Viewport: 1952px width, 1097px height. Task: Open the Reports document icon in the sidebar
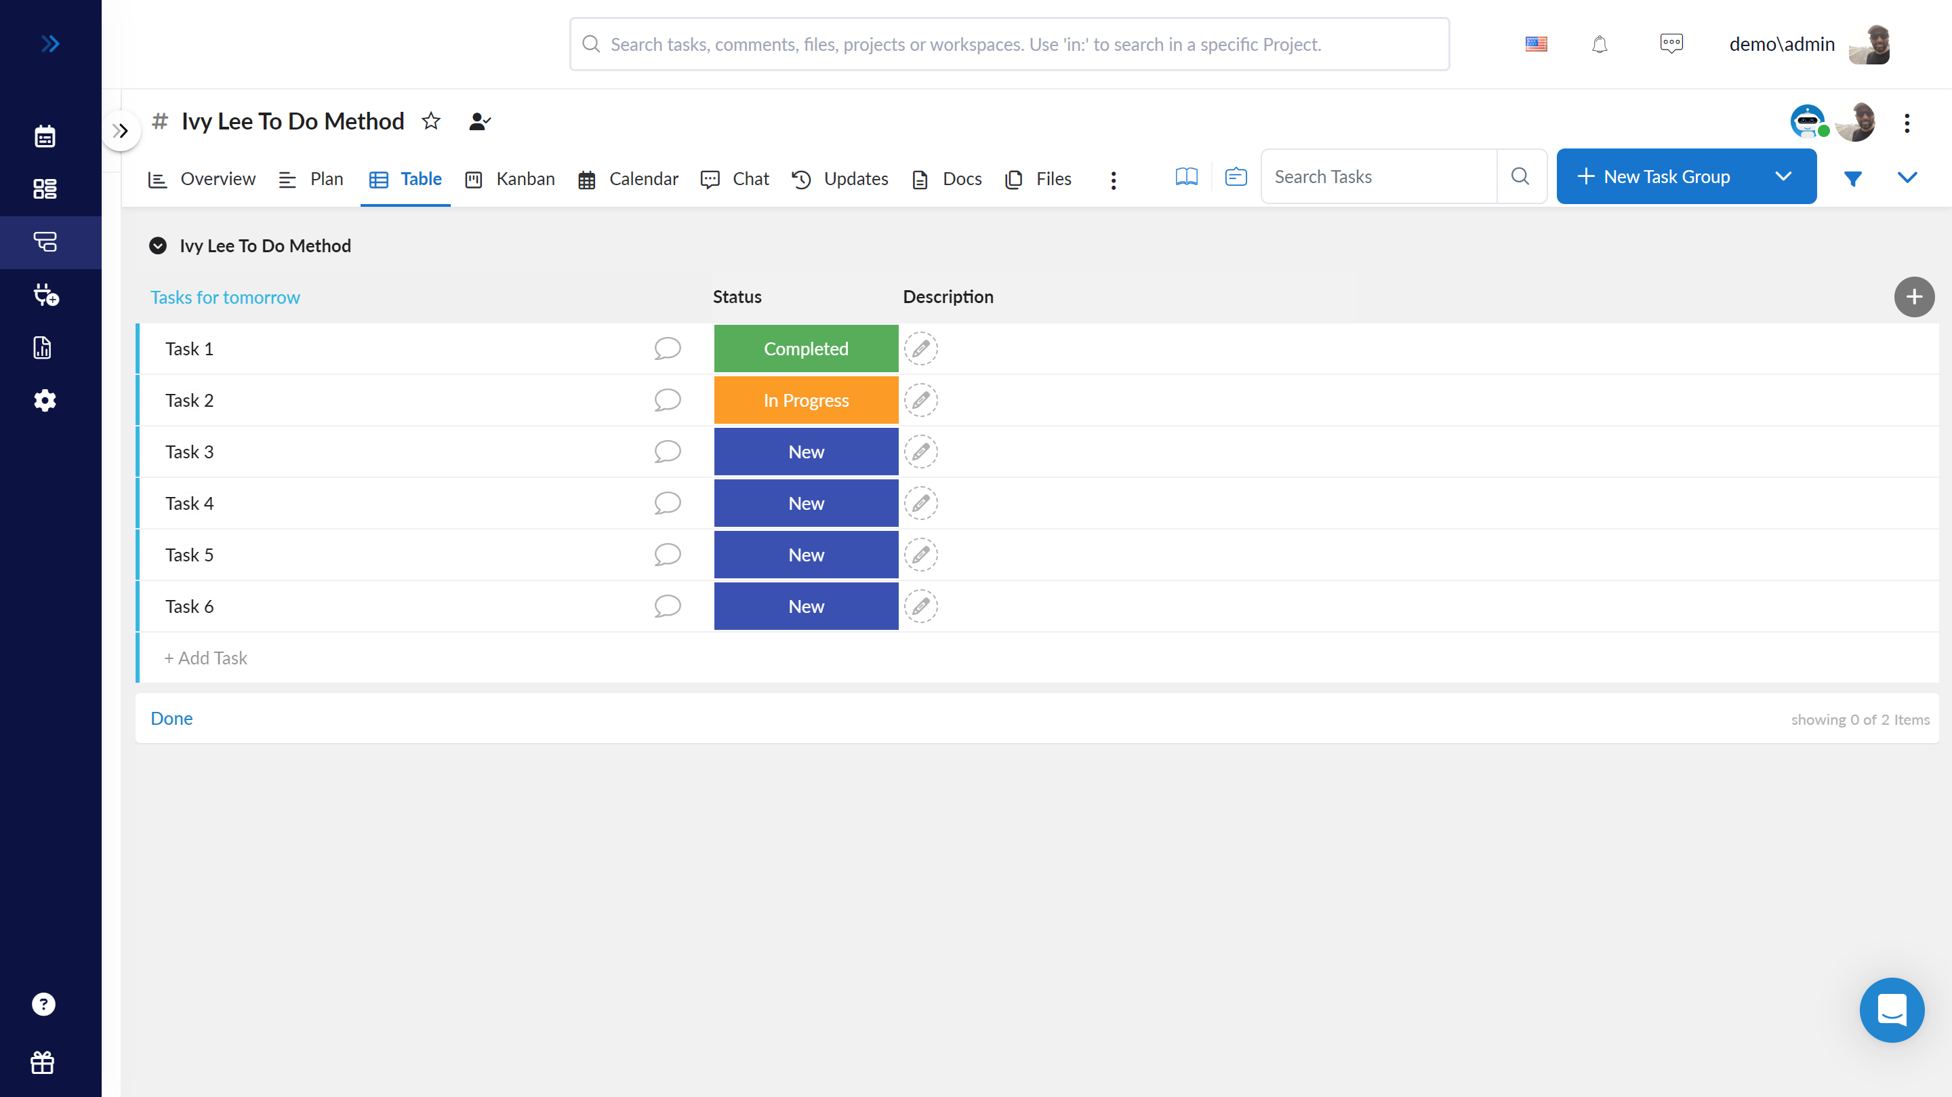tap(43, 347)
